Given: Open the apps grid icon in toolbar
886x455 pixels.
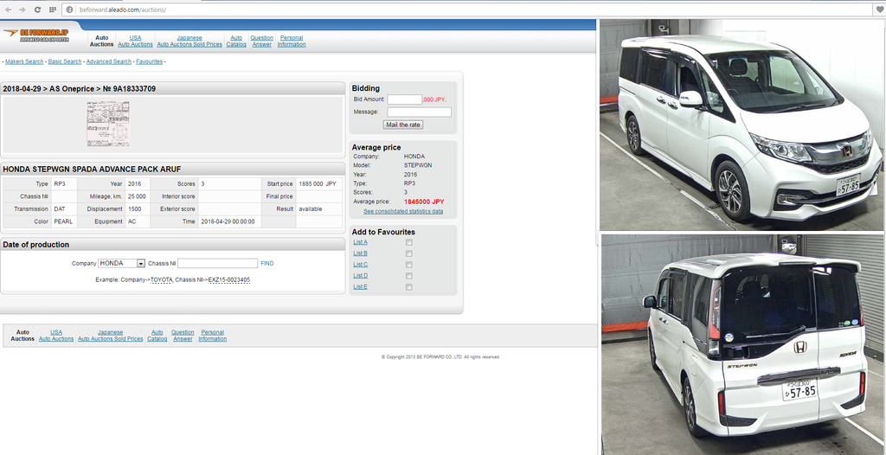Looking at the screenshot, I should (x=53, y=9).
